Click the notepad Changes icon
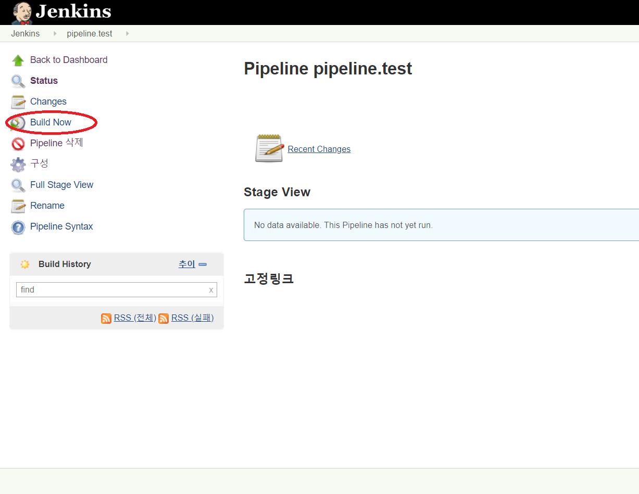This screenshot has height=494, width=639. coord(18,102)
